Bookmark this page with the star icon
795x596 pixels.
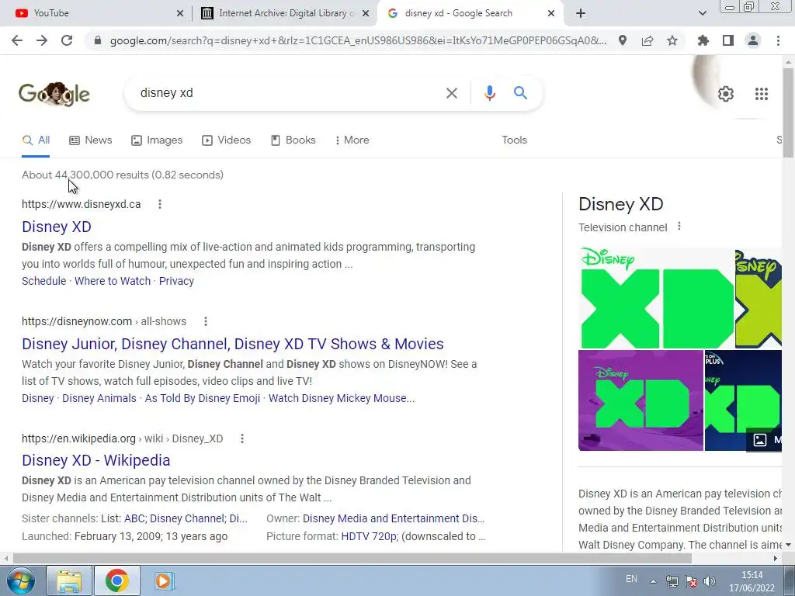(672, 40)
